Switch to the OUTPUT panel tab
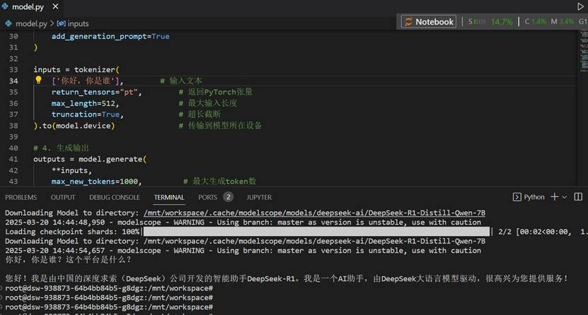This screenshot has height=315, width=588. tap(63, 197)
